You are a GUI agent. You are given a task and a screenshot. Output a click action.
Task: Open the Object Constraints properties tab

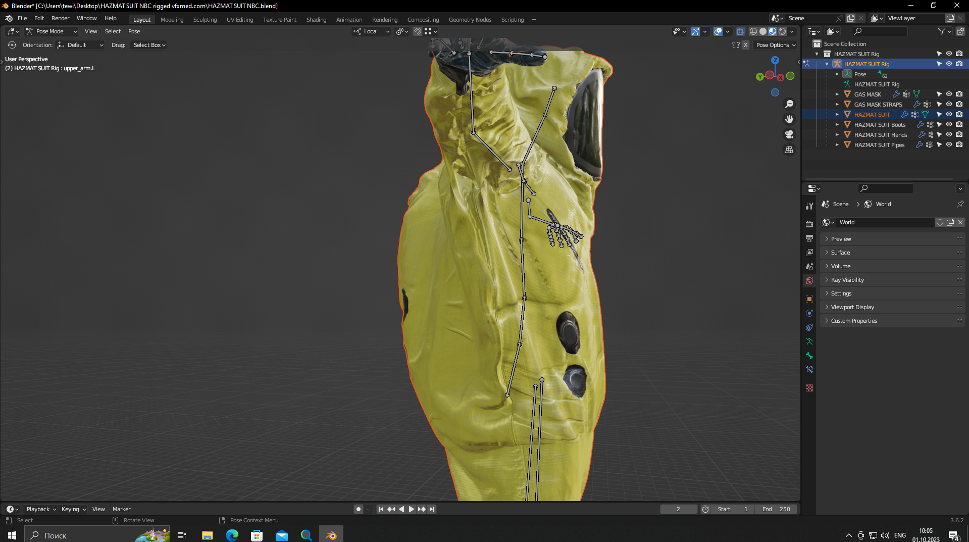click(809, 327)
